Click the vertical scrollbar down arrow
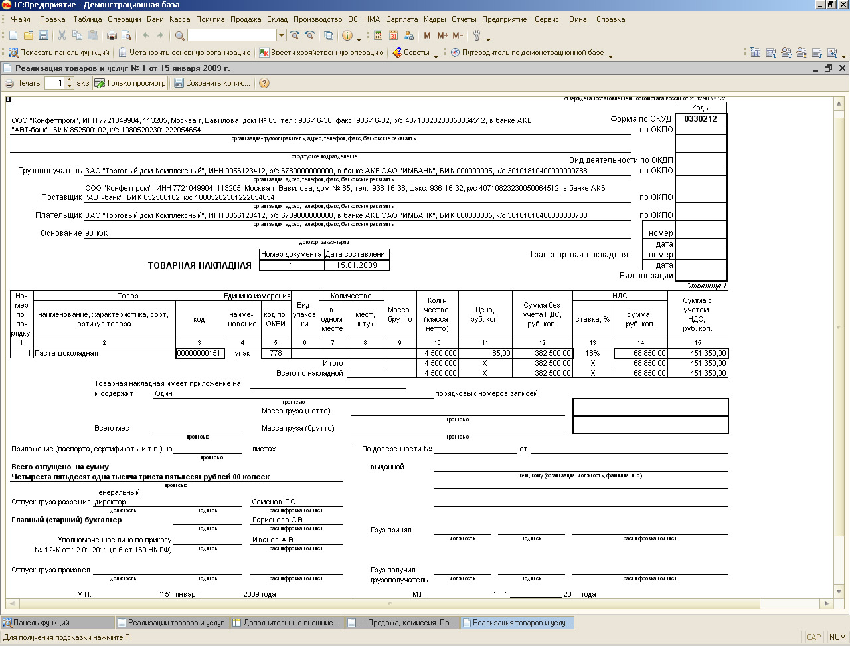Viewport: 850px width, 646px height. point(839,590)
